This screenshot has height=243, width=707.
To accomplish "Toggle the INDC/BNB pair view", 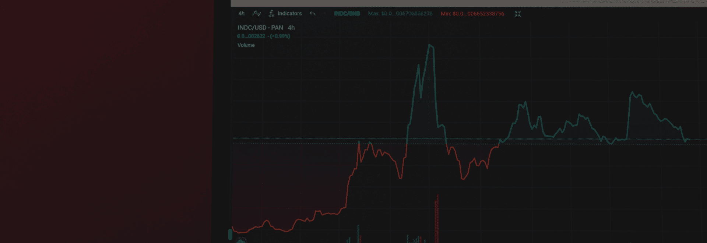I will coord(347,14).
